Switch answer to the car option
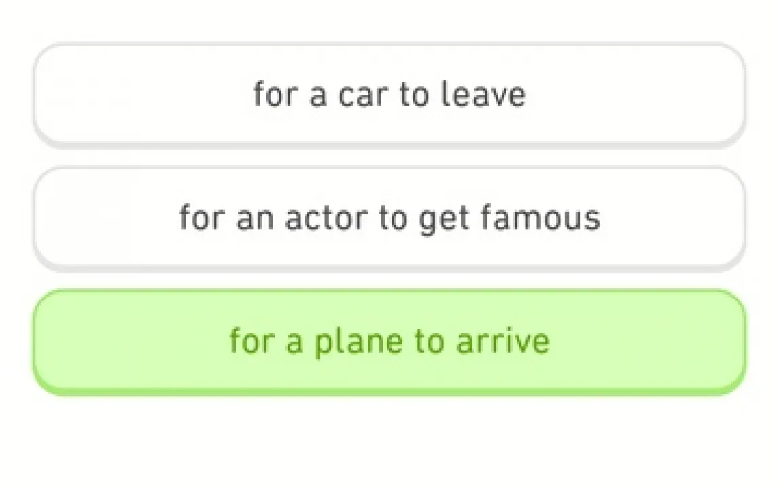 (x=389, y=94)
